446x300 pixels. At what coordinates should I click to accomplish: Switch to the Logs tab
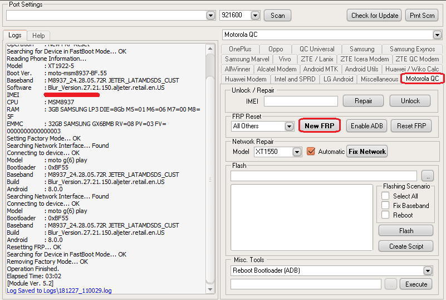(x=15, y=35)
